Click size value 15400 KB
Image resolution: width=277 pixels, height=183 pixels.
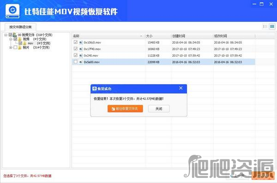154,43
